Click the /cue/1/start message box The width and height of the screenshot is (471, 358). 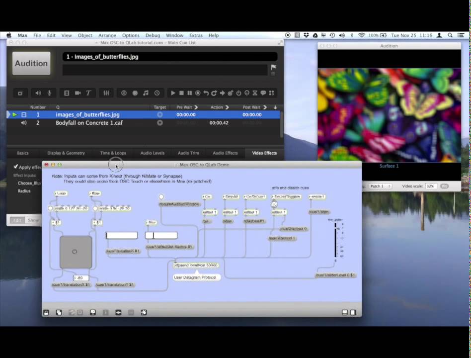click(318, 212)
